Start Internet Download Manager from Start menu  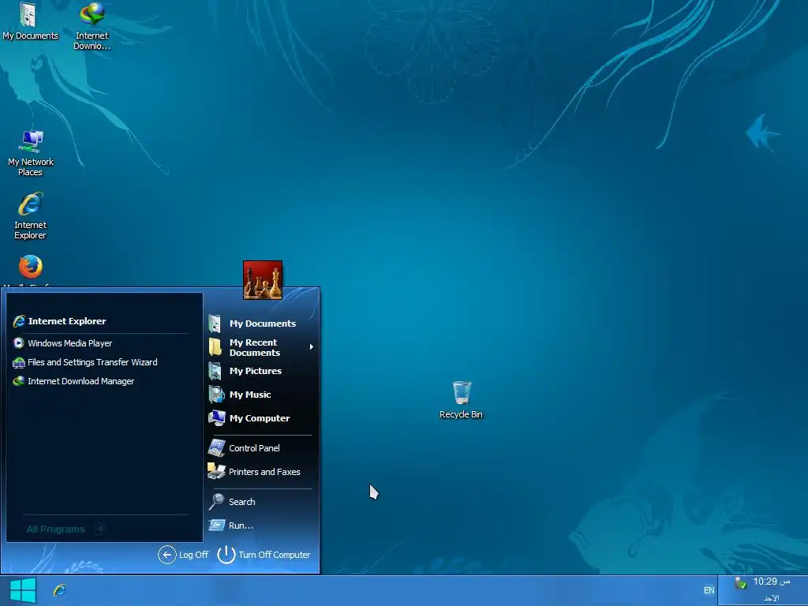(x=73, y=381)
